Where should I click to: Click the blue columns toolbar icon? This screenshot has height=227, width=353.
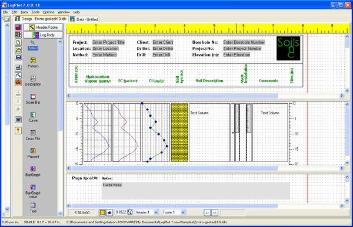click(18, 120)
